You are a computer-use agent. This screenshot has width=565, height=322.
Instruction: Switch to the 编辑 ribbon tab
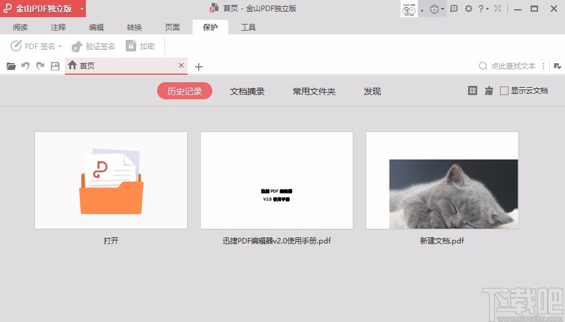tap(96, 27)
